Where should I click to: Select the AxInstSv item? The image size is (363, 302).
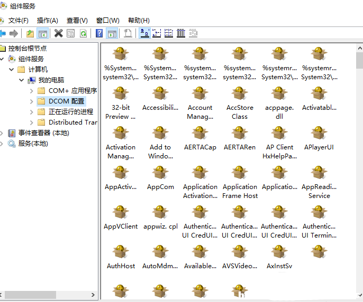coord(279,257)
